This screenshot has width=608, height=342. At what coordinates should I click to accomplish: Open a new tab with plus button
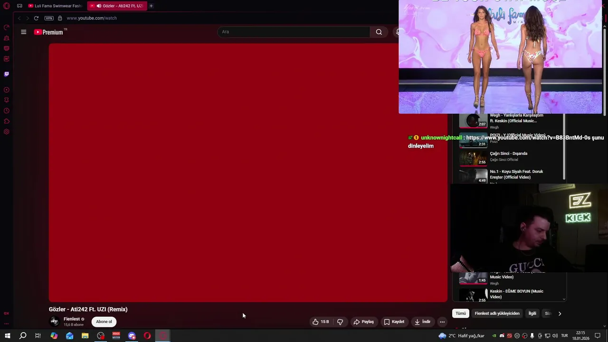151,6
